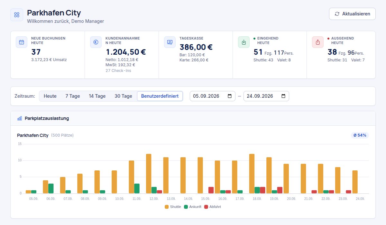Click the end date field 24.09.2026
This screenshot has height=225, width=386.
266,96
